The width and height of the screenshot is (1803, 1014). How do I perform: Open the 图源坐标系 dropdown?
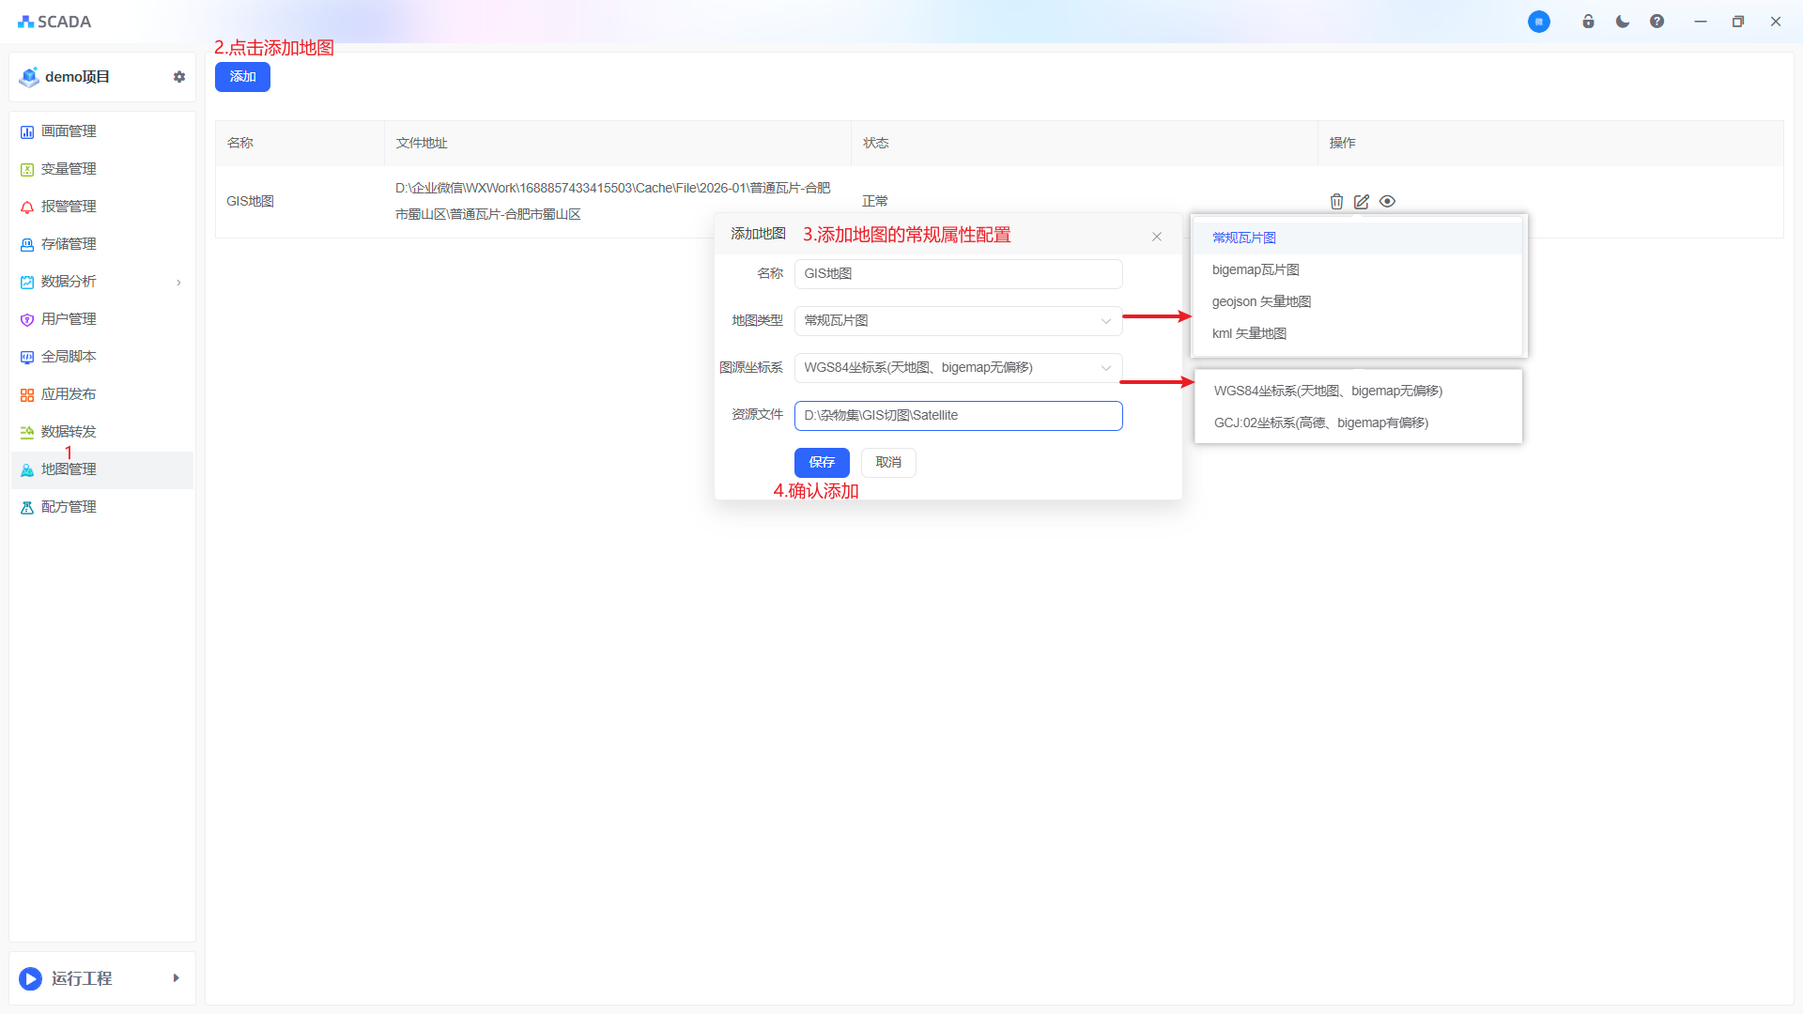coord(958,368)
